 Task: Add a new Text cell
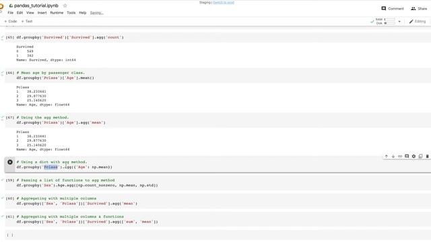coord(27,21)
